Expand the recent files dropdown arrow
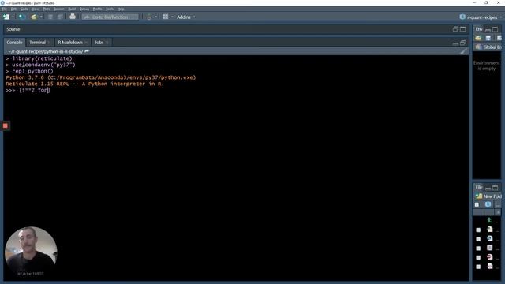Viewport: 505px width, 284px height. click(x=41, y=17)
